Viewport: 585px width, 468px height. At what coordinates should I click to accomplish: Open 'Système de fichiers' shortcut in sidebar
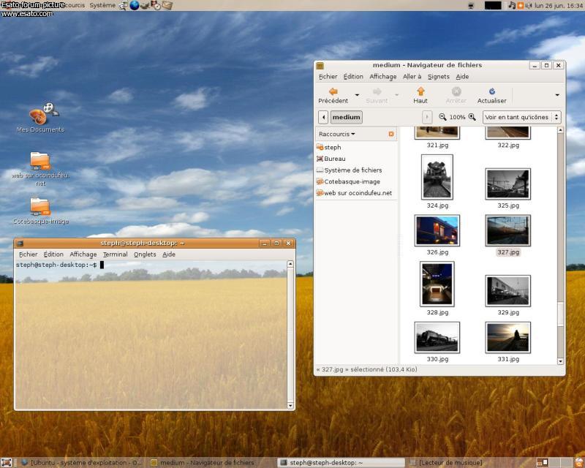point(352,170)
